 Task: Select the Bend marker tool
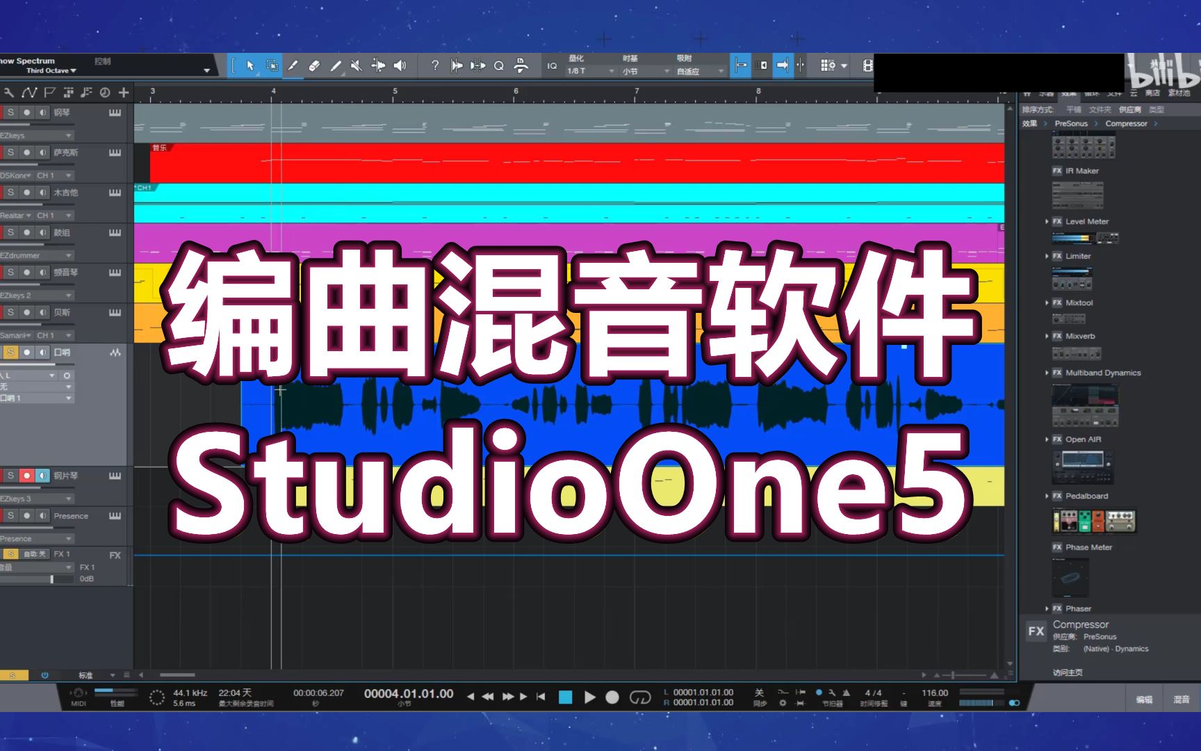[378, 65]
